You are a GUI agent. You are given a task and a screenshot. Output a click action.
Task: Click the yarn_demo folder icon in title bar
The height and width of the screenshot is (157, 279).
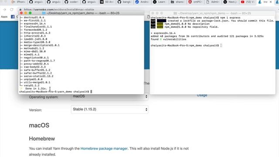(44, 13)
